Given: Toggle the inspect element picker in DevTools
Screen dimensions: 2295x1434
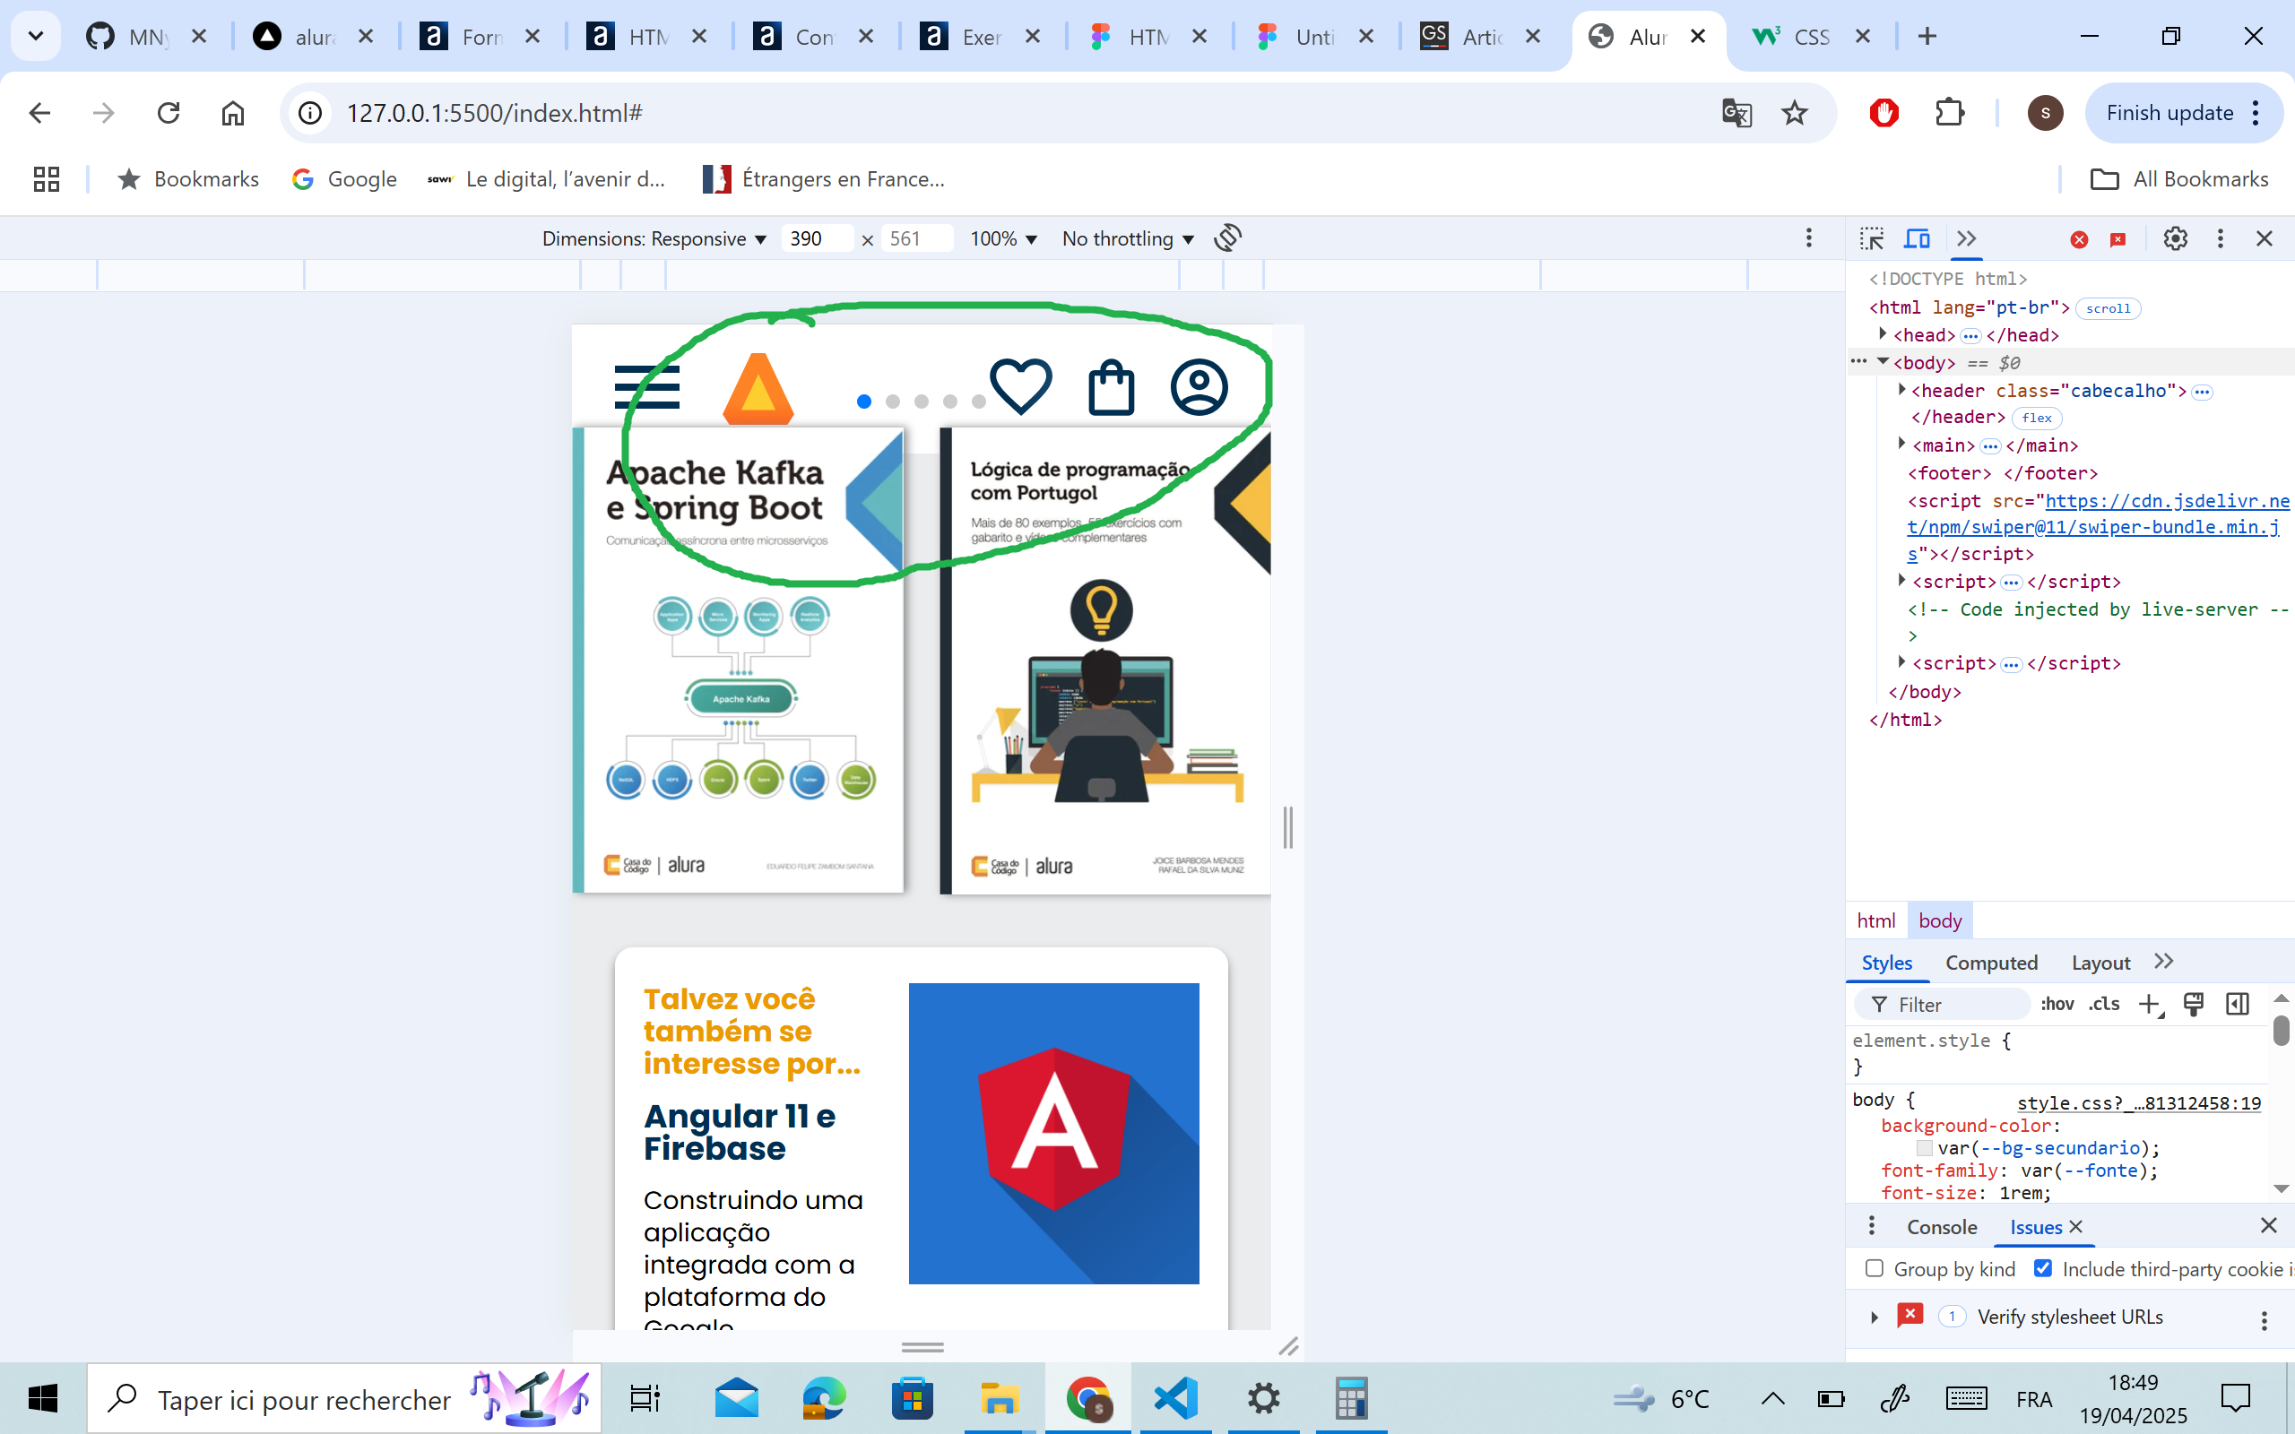Looking at the screenshot, I should point(1872,239).
